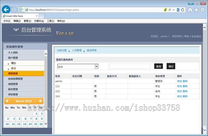
Task: Open the 工具(T) menu
Action: [51, 21]
